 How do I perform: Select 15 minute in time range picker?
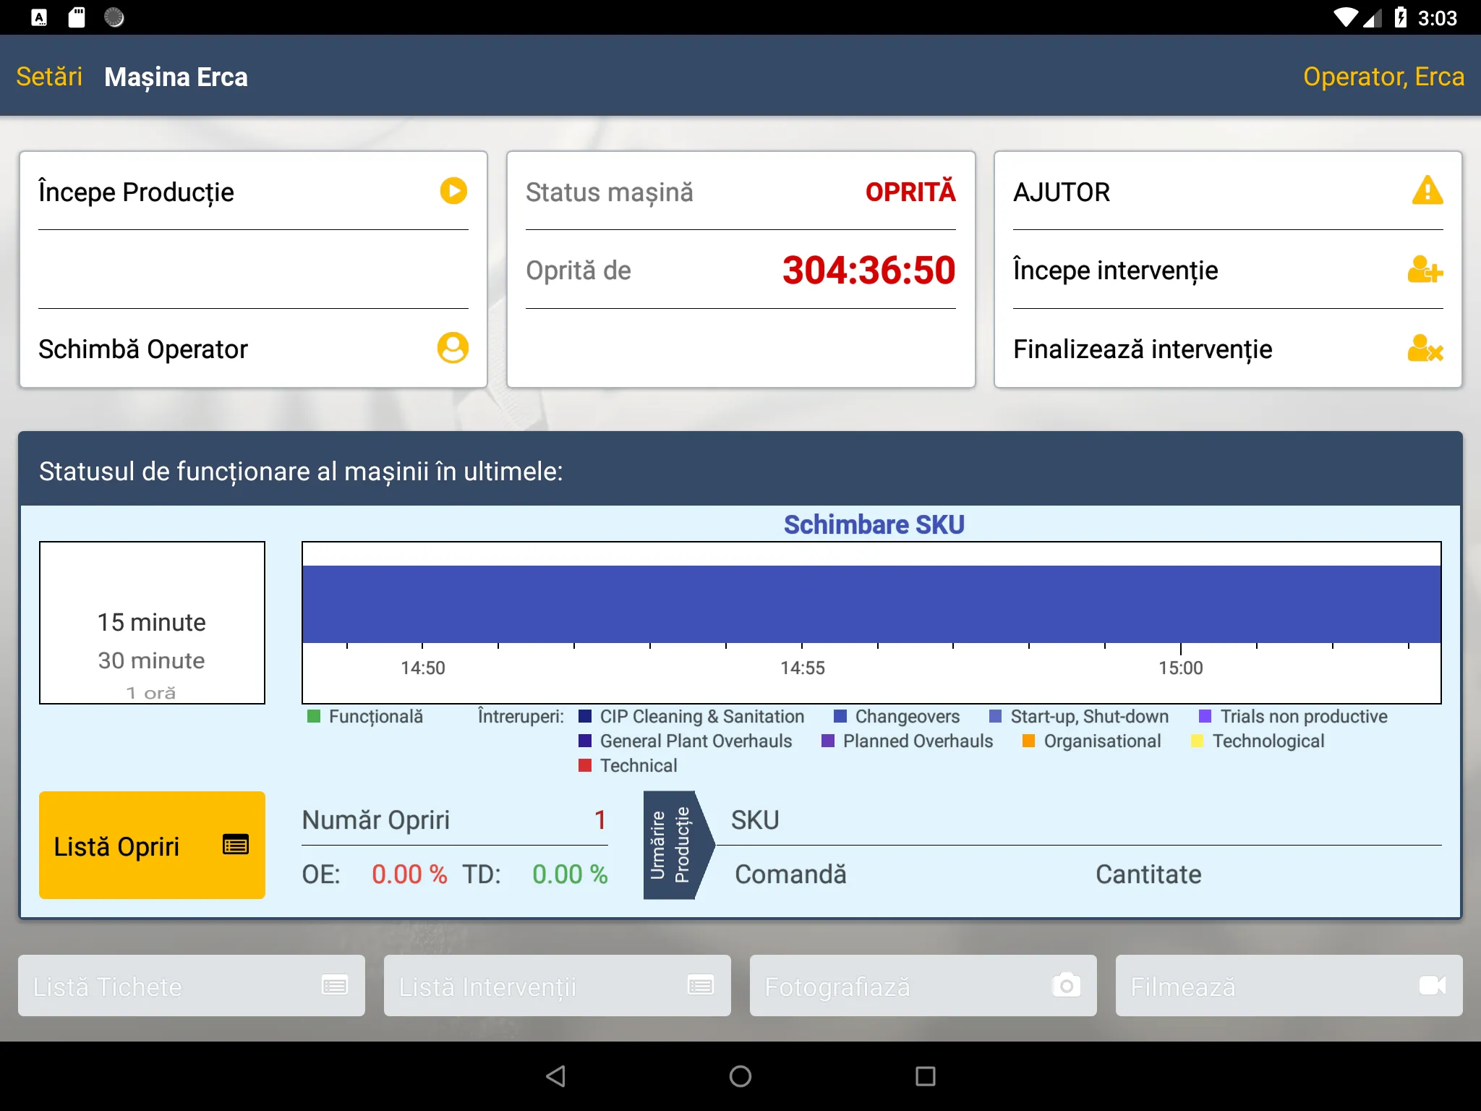(152, 622)
